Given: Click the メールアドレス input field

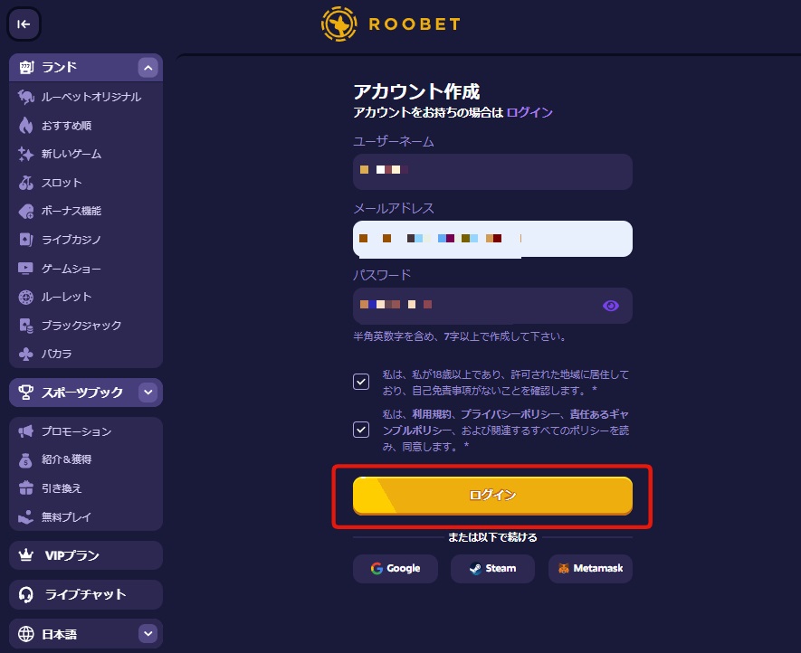Looking at the screenshot, I should click(x=492, y=239).
